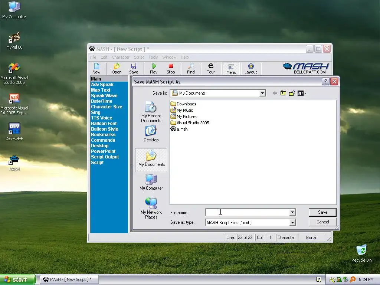Open the Window menu in MASH
Screen dimensions: 380x285
[169, 57]
